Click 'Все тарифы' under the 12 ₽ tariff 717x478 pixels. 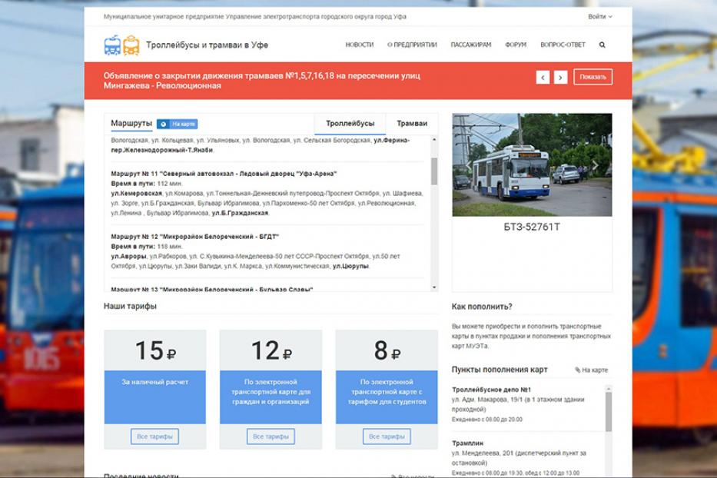tap(271, 437)
